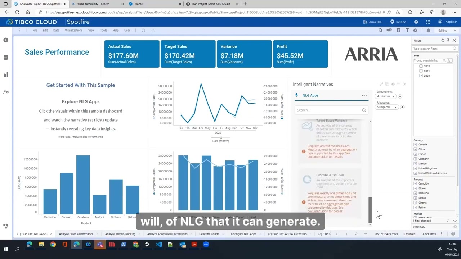The image size is (461, 259).
Task: Open the Files and data plus icon
Action: coord(6,40)
